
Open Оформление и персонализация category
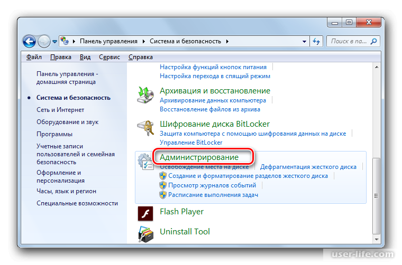pyautogui.click(x=60, y=176)
